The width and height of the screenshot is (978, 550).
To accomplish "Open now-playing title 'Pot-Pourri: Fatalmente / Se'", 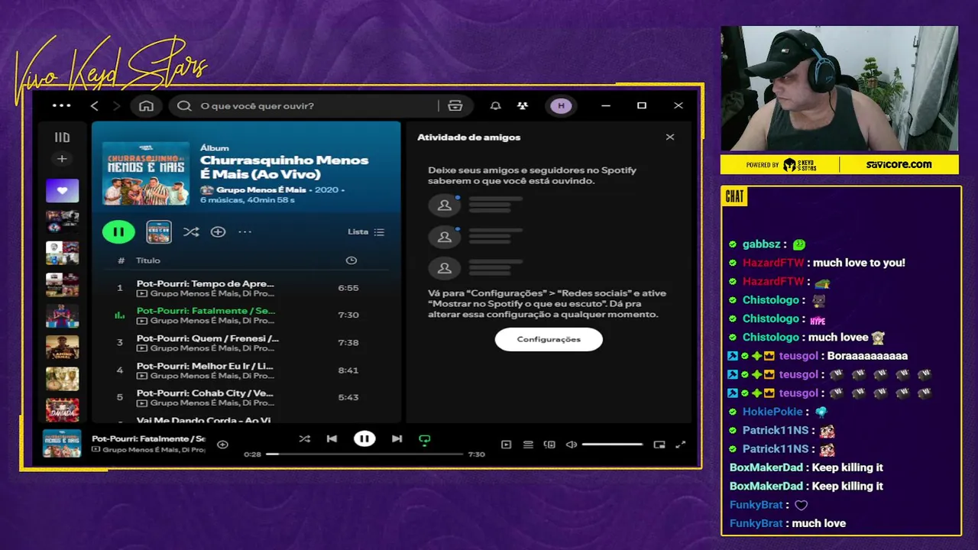I will pyautogui.click(x=148, y=439).
